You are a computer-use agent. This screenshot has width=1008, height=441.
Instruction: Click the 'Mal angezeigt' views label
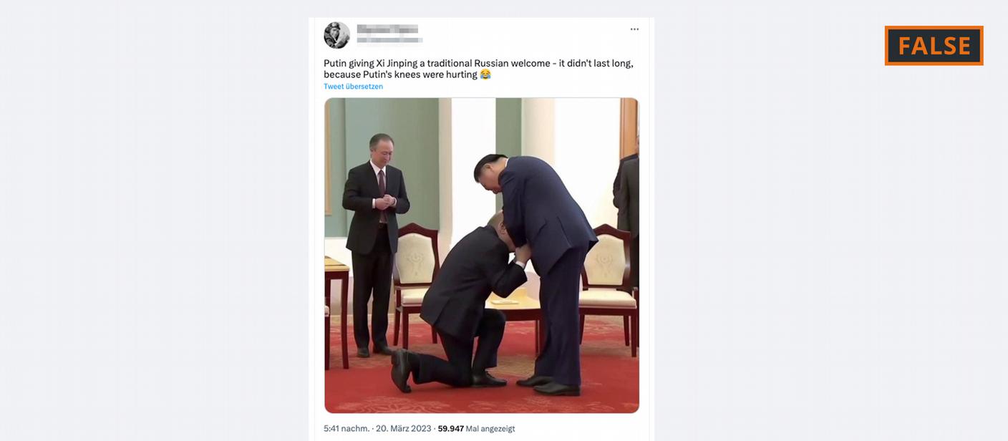coord(490,429)
